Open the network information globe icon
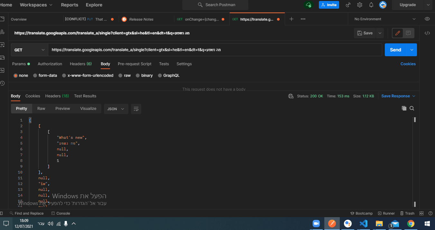Viewport: 435px width, 230px height. 291,96
